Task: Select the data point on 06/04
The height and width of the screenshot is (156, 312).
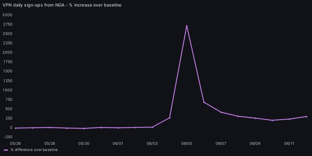Action: pos(169,118)
